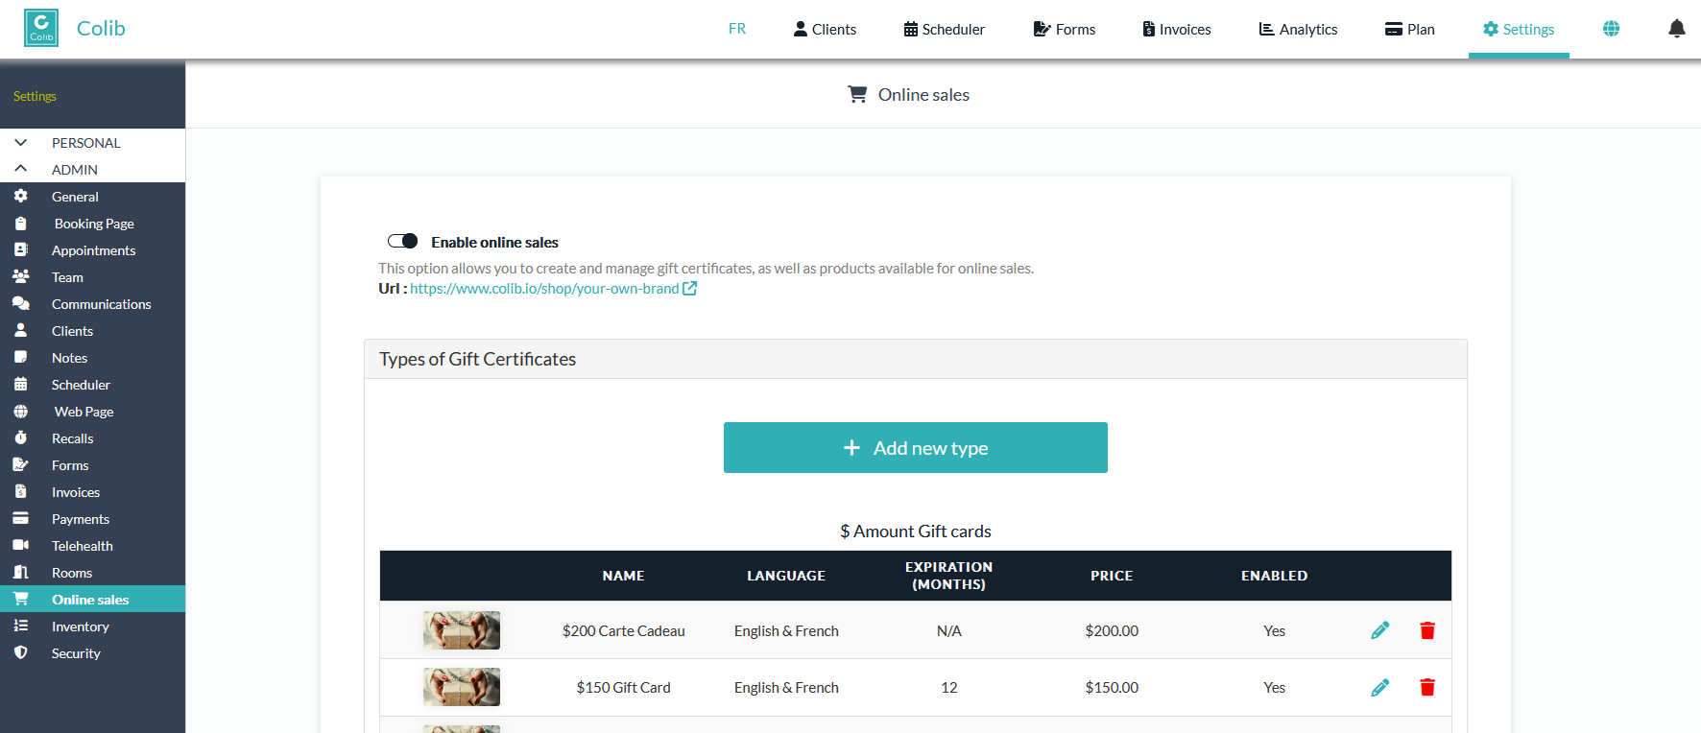Switch language to FR
This screenshot has height=733, width=1701.
pos(737,29)
